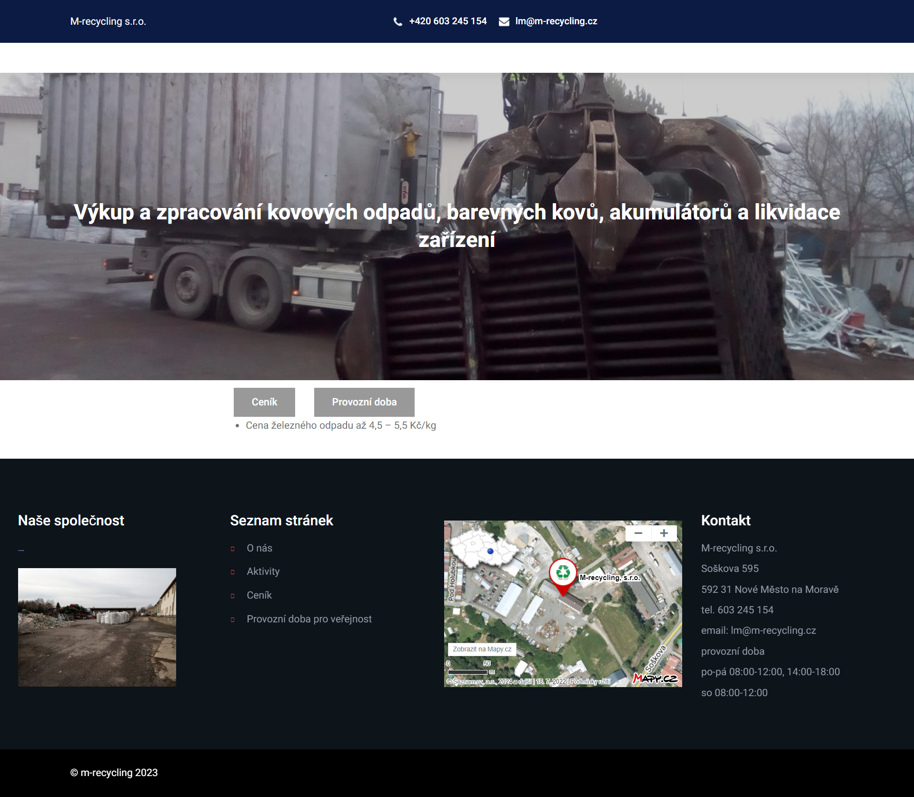Image resolution: width=914 pixels, height=797 pixels.
Task: Click the bullet icon beside O nás
Action: point(232,549)
